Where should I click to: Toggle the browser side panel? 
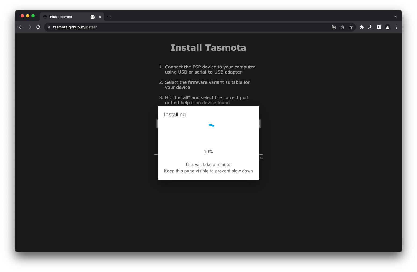tap(379, 27)
